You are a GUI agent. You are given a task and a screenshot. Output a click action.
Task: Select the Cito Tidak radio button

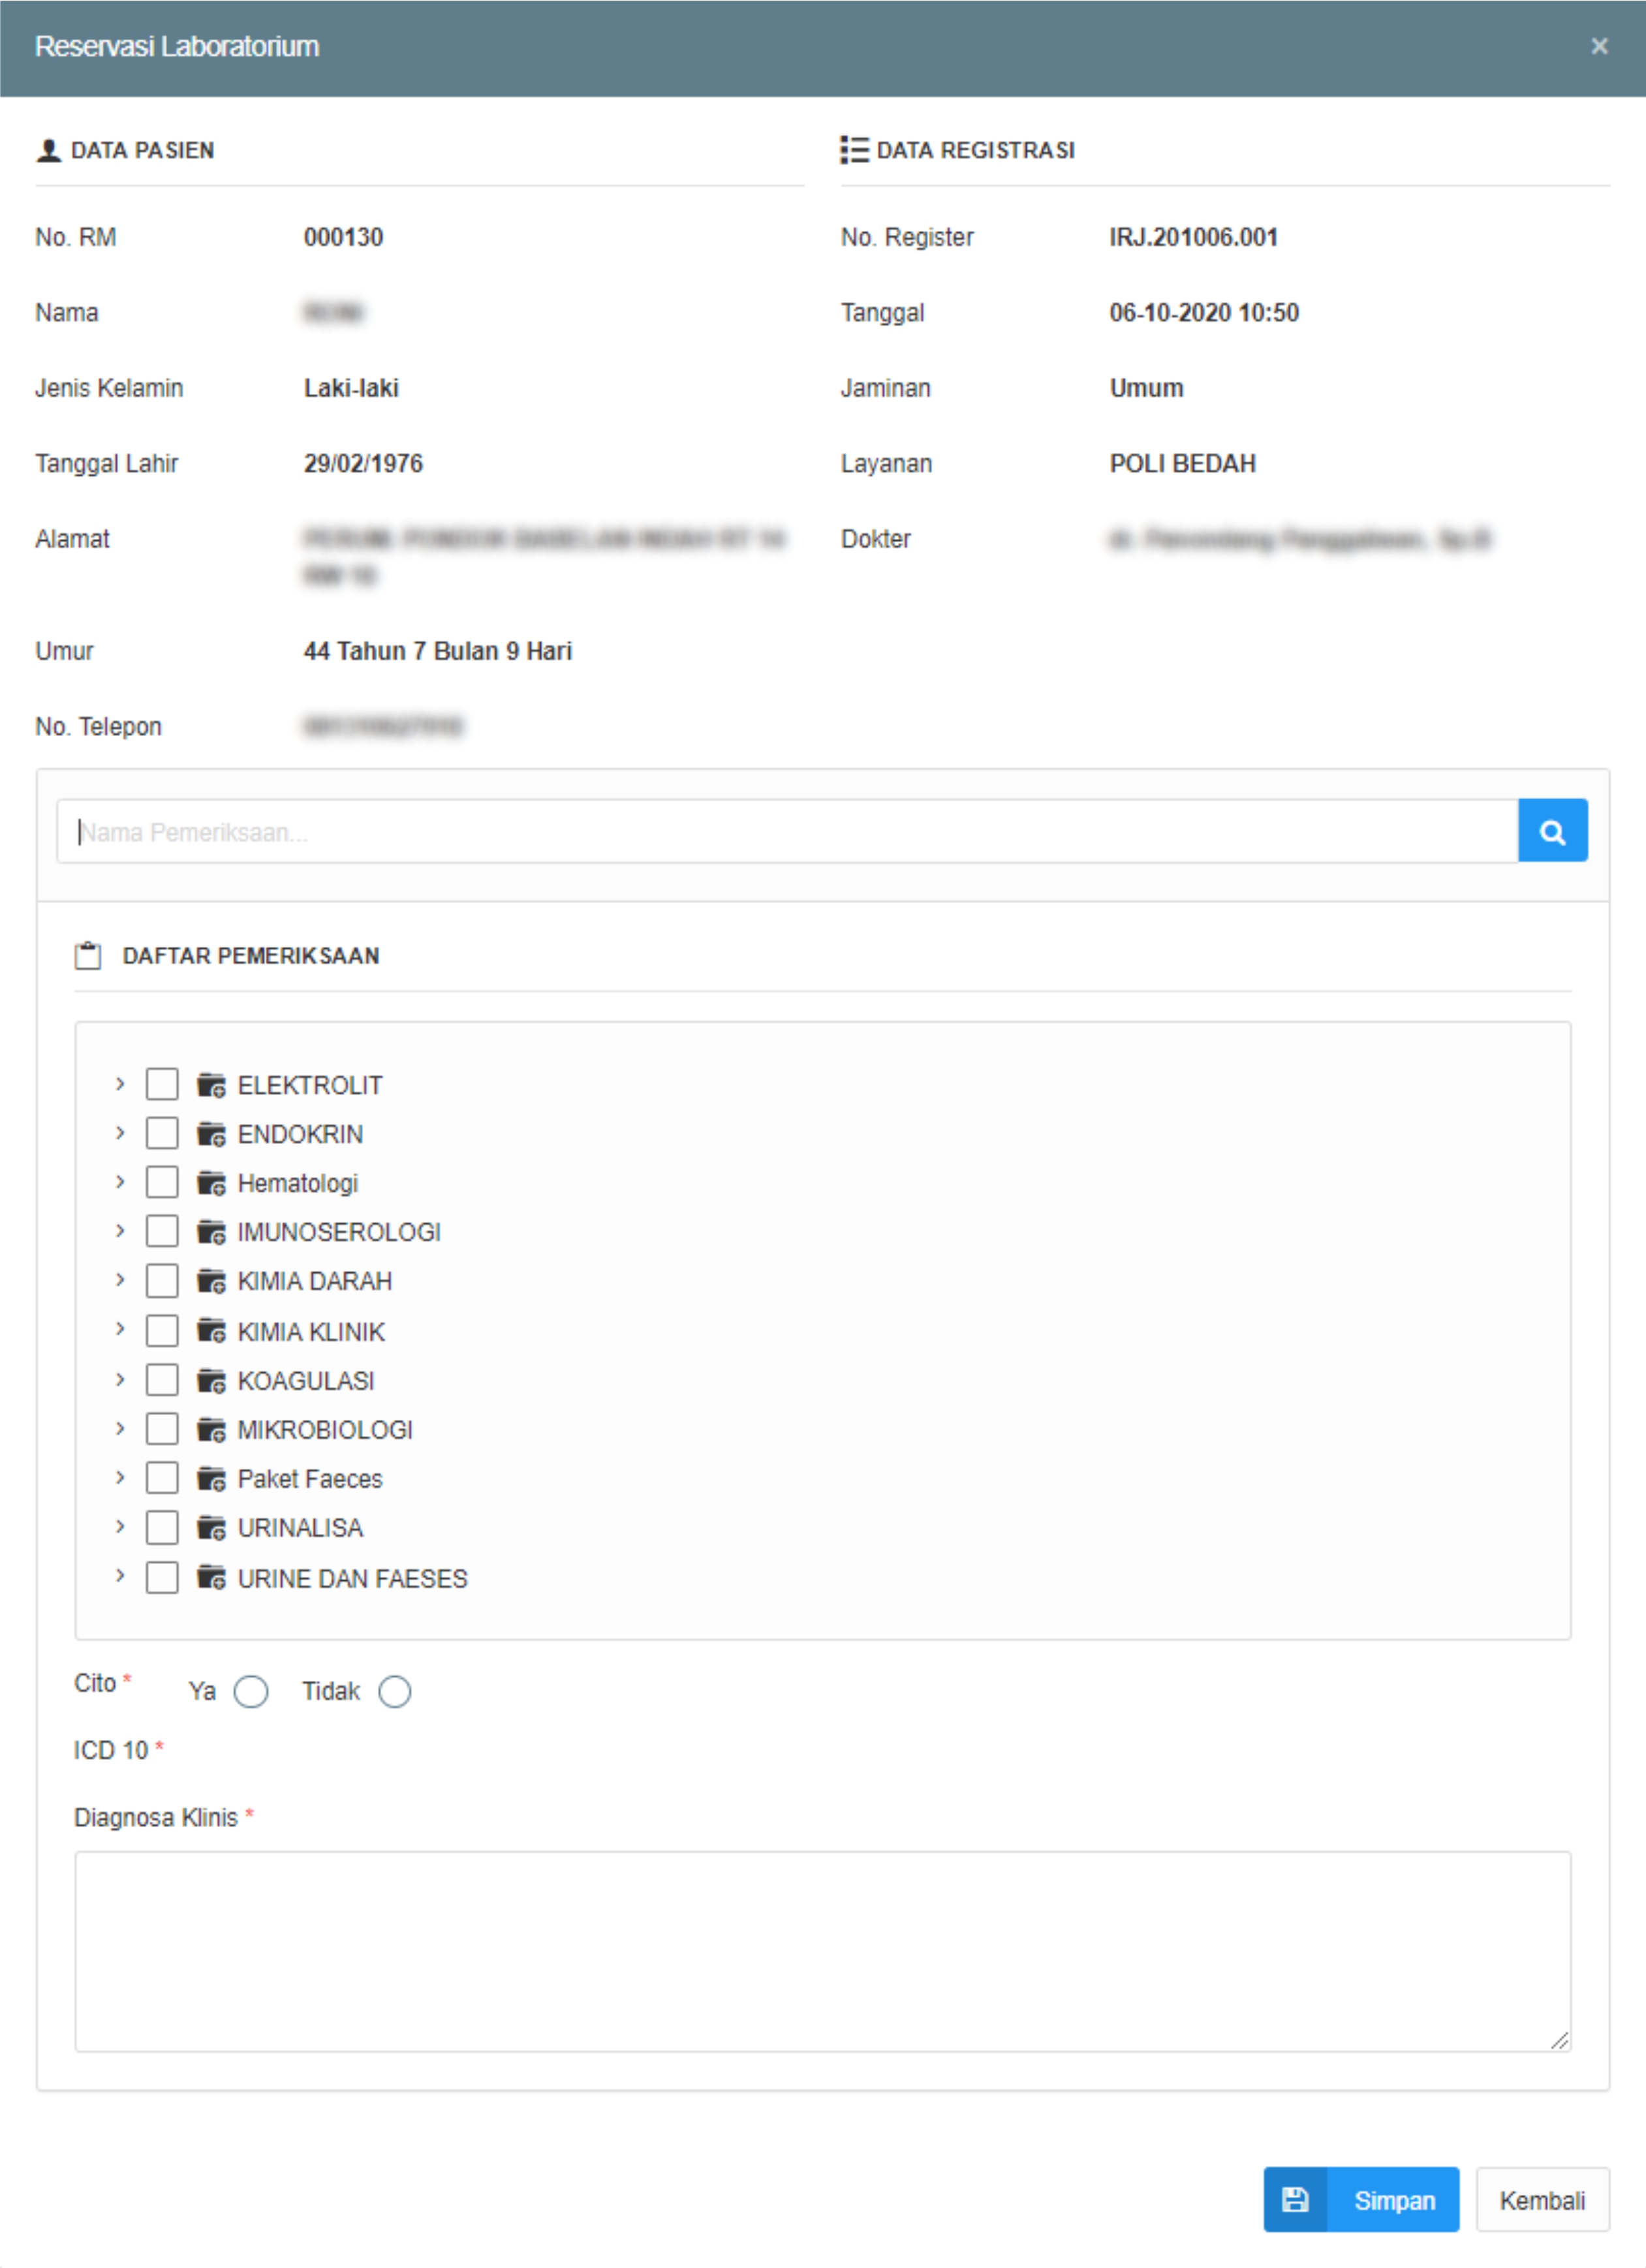(394, 1691)
